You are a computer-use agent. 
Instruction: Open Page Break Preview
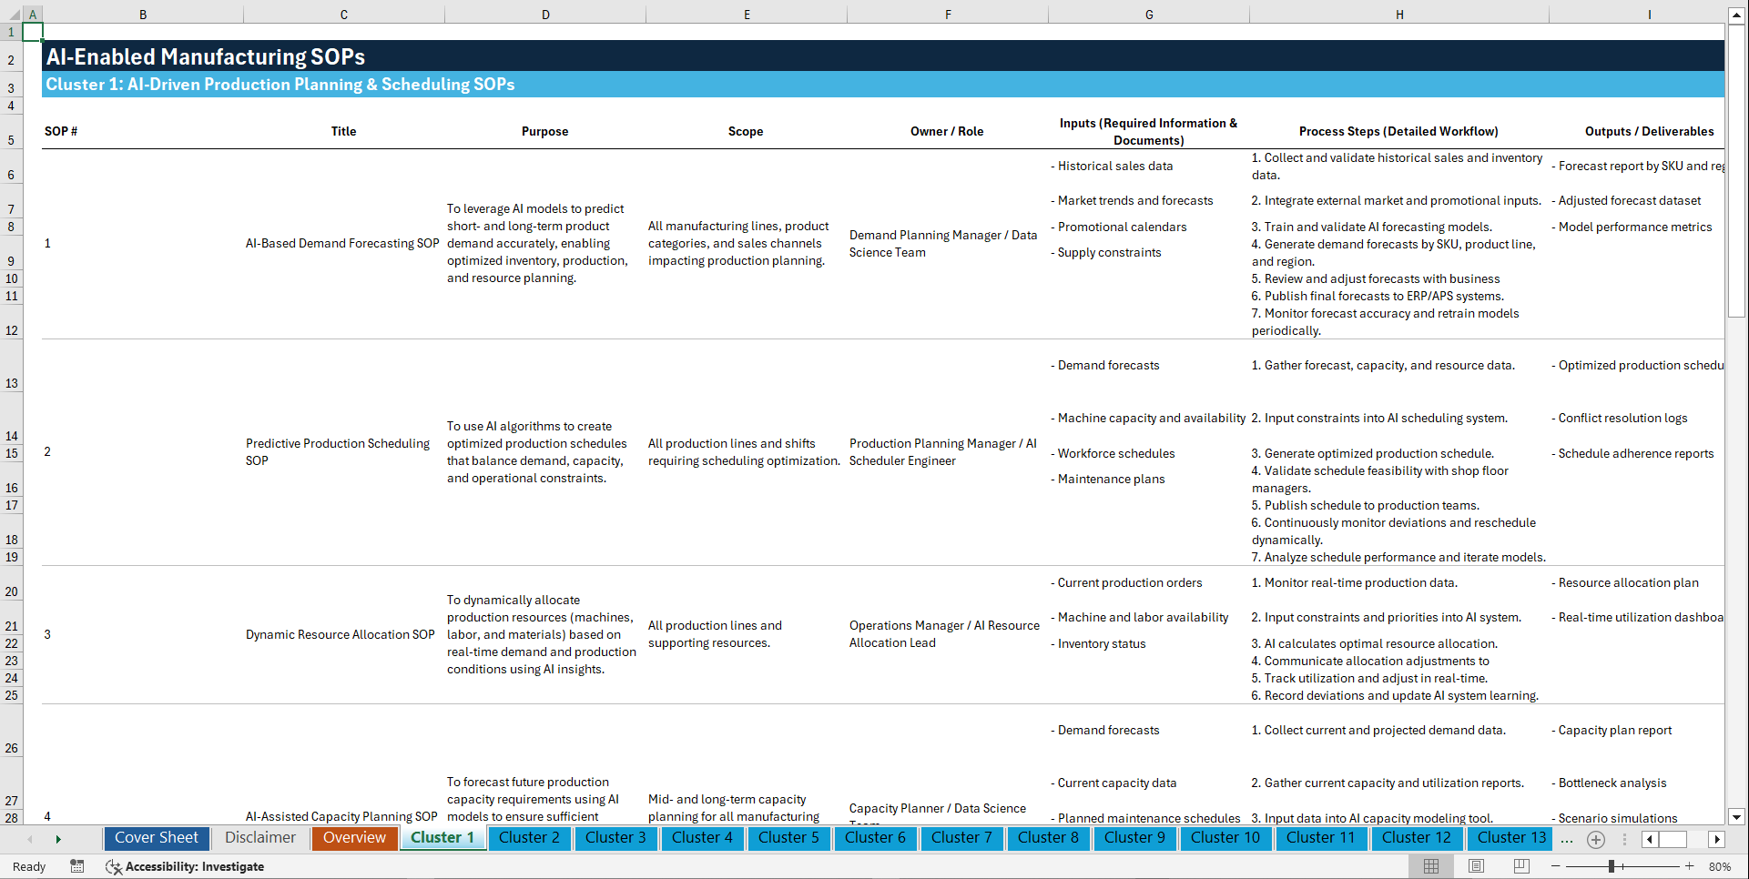[x=1520, y=866]
